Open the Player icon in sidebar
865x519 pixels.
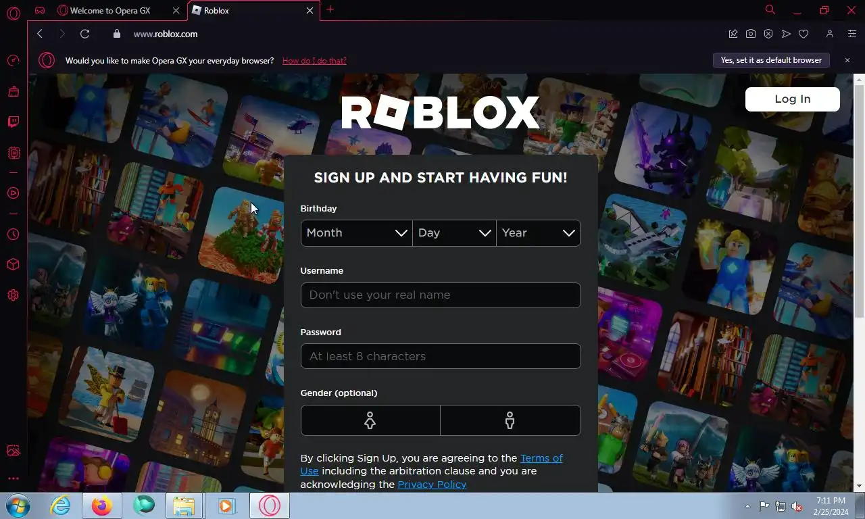click(13, 193)
